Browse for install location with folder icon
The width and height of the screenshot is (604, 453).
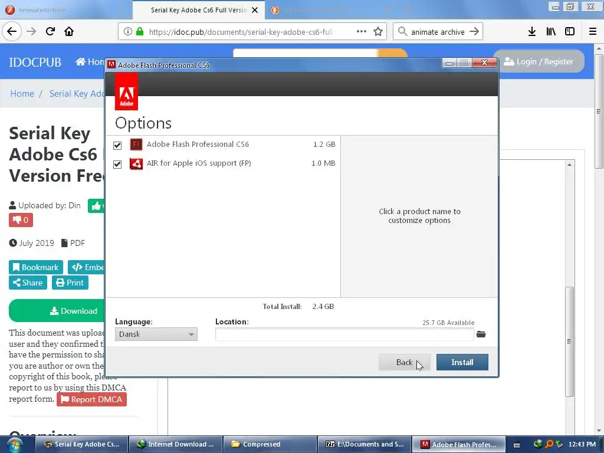[x=481, y=334]
